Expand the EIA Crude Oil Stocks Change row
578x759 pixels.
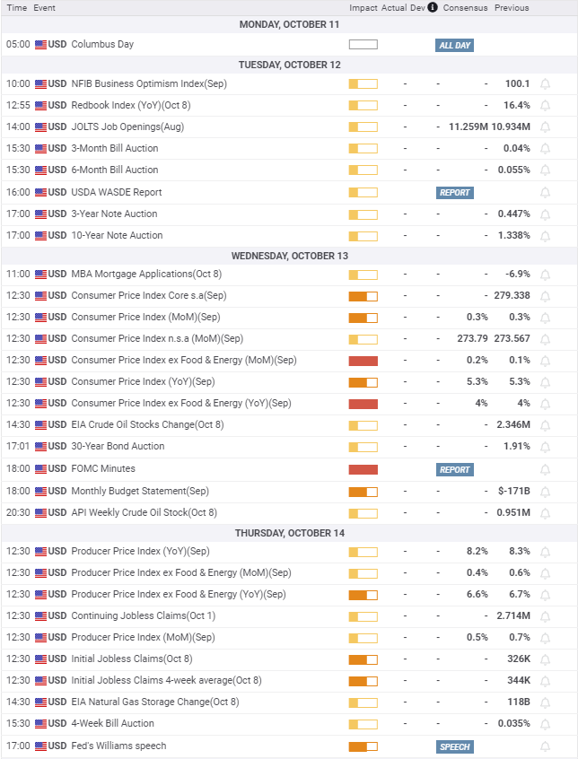(x=289, y=425)
